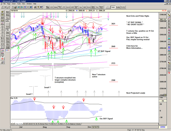
Task: Select the speed fan lines tool
Action: pos(169,33)
